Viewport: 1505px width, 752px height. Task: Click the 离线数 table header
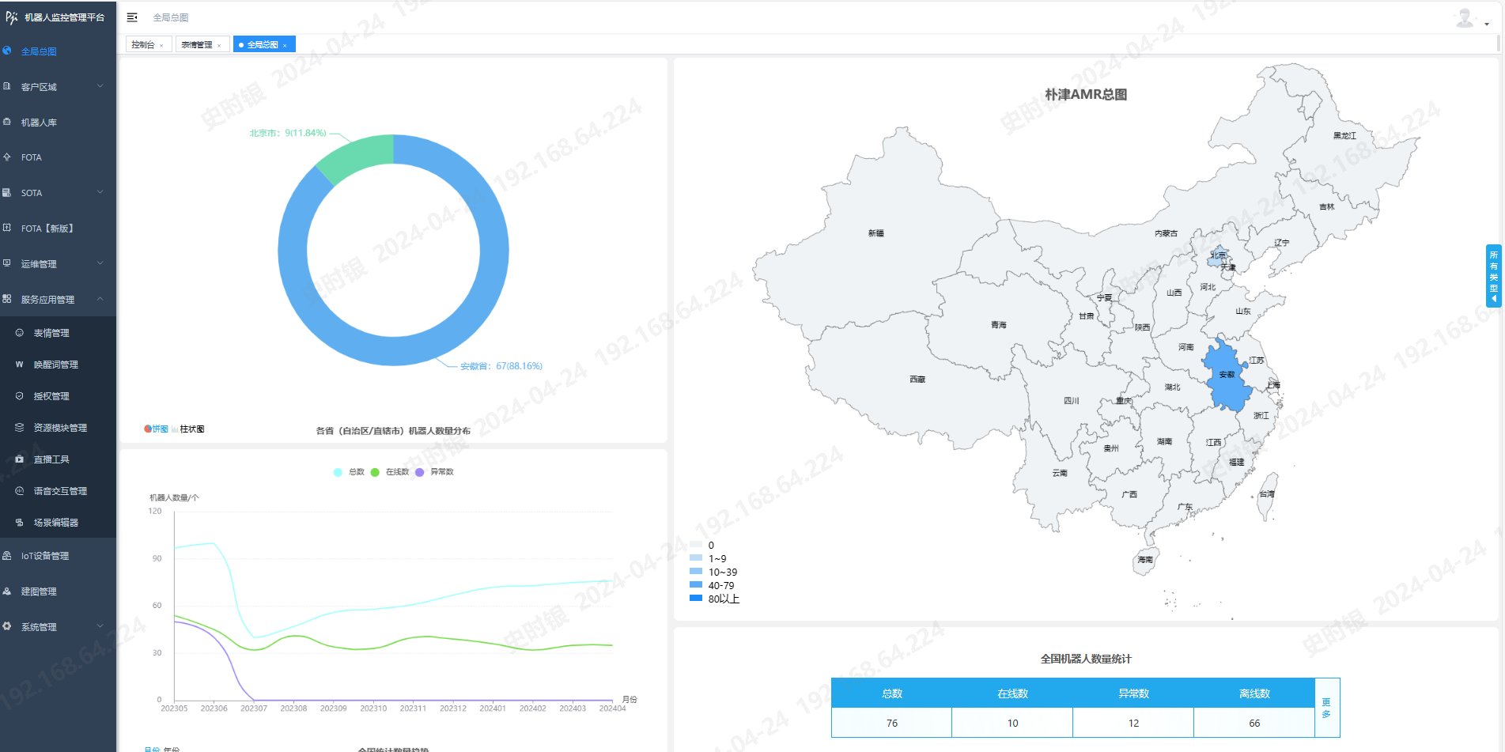(x=1254, y=693)
